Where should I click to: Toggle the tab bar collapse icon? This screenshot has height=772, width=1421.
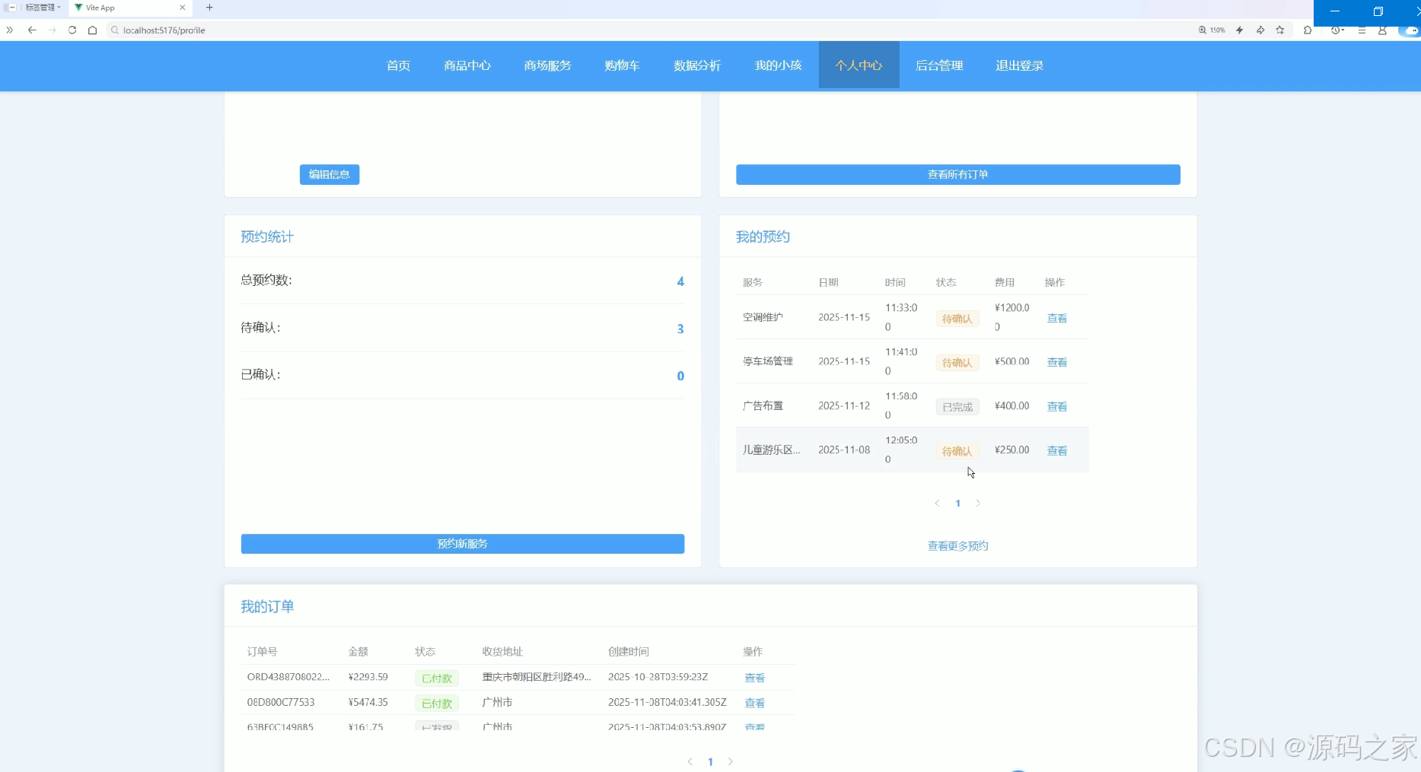[11, 8]
